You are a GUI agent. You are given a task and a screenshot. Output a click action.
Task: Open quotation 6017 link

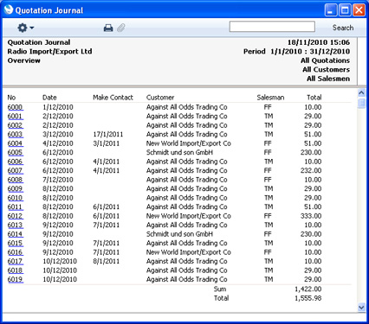(x=16, y=261)
